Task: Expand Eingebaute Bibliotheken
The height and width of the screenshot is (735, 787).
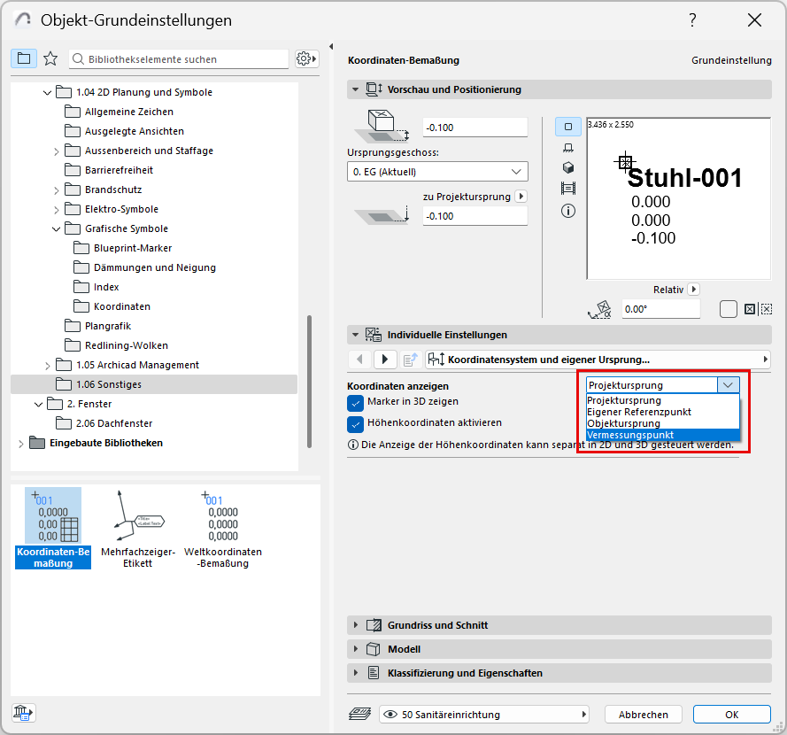Action: 20,444
